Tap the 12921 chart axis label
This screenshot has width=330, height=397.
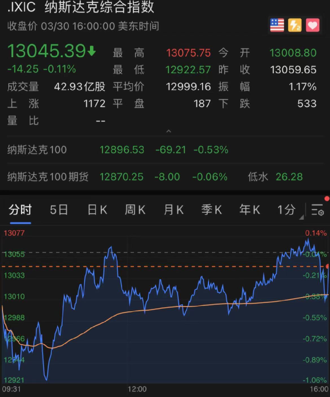pos(14,380)
